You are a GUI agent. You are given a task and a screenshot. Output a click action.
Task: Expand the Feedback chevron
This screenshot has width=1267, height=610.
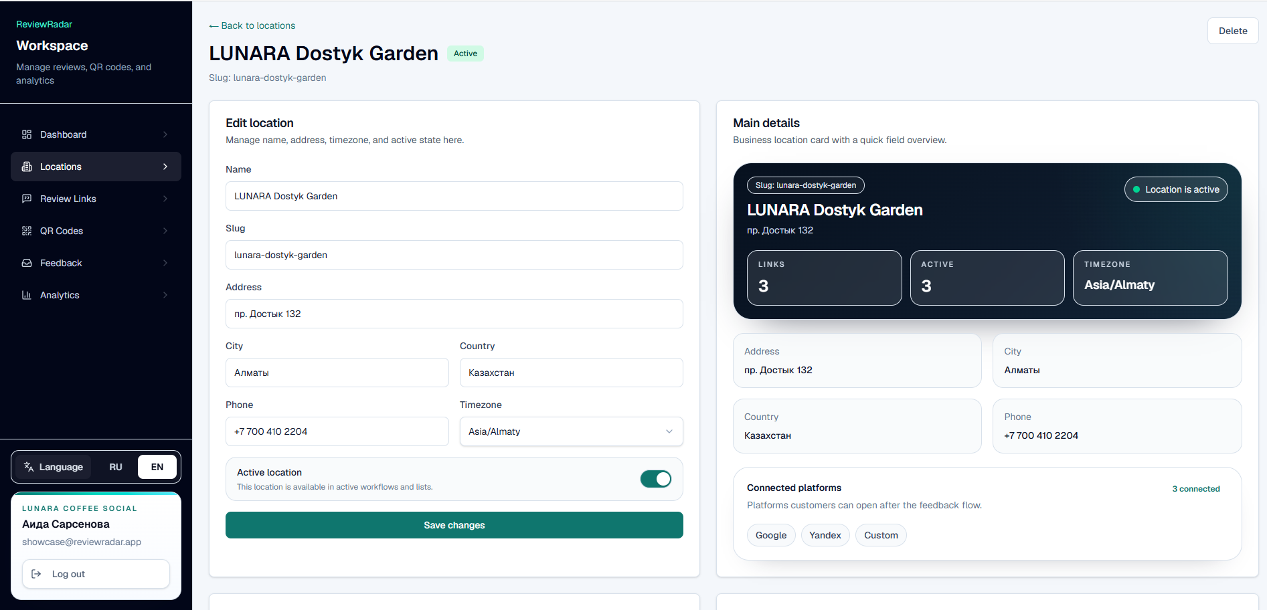coord(165,263)
